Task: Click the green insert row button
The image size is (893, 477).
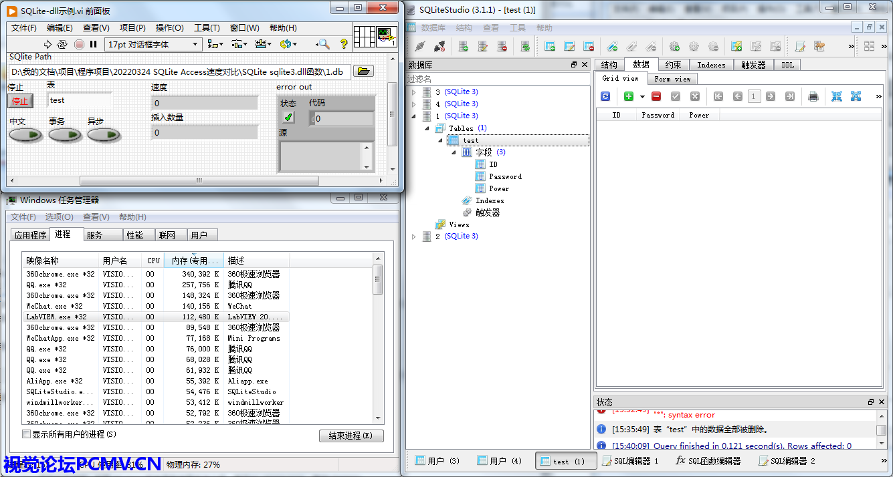Action: pyautogui.click(x=629, y=96)
